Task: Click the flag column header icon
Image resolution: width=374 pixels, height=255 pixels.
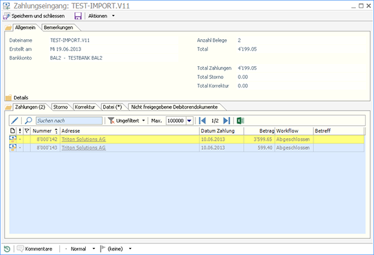Action: 27,130
